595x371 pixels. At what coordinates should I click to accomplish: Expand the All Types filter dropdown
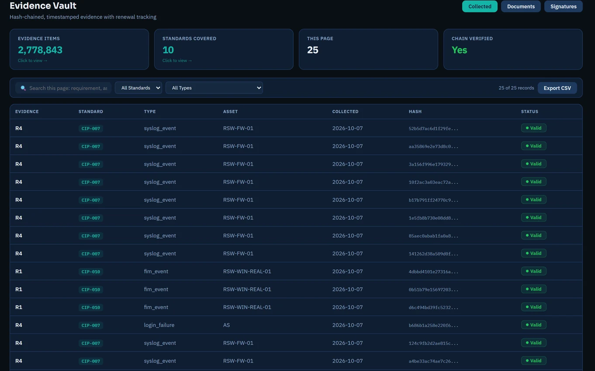(x=214, y=88)
